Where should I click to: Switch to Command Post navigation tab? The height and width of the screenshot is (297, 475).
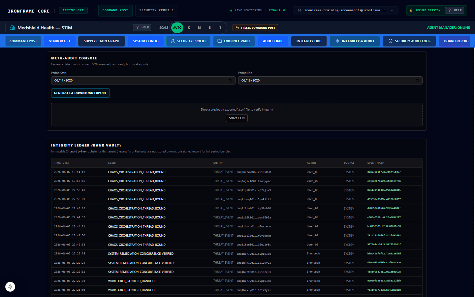[x=23, y=41]
